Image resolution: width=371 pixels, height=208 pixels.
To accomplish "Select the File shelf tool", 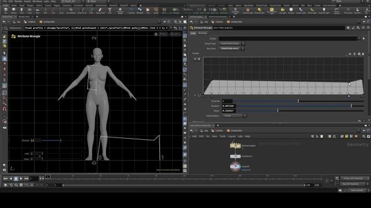I will point(148,10).
